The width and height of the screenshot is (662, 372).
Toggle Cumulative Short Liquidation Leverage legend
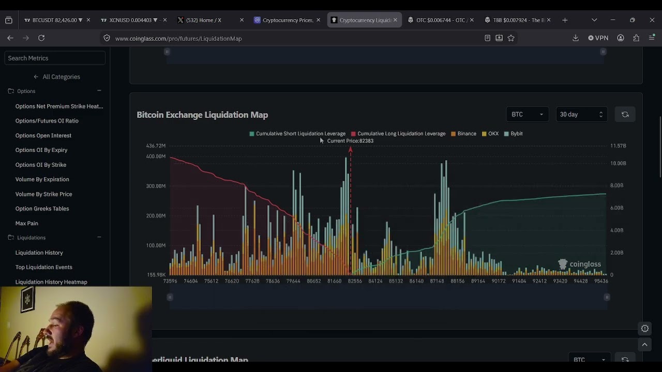(x=297, y=133)
